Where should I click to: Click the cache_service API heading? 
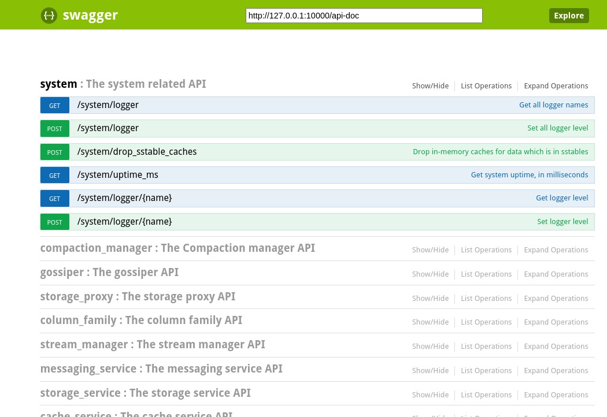136,414
